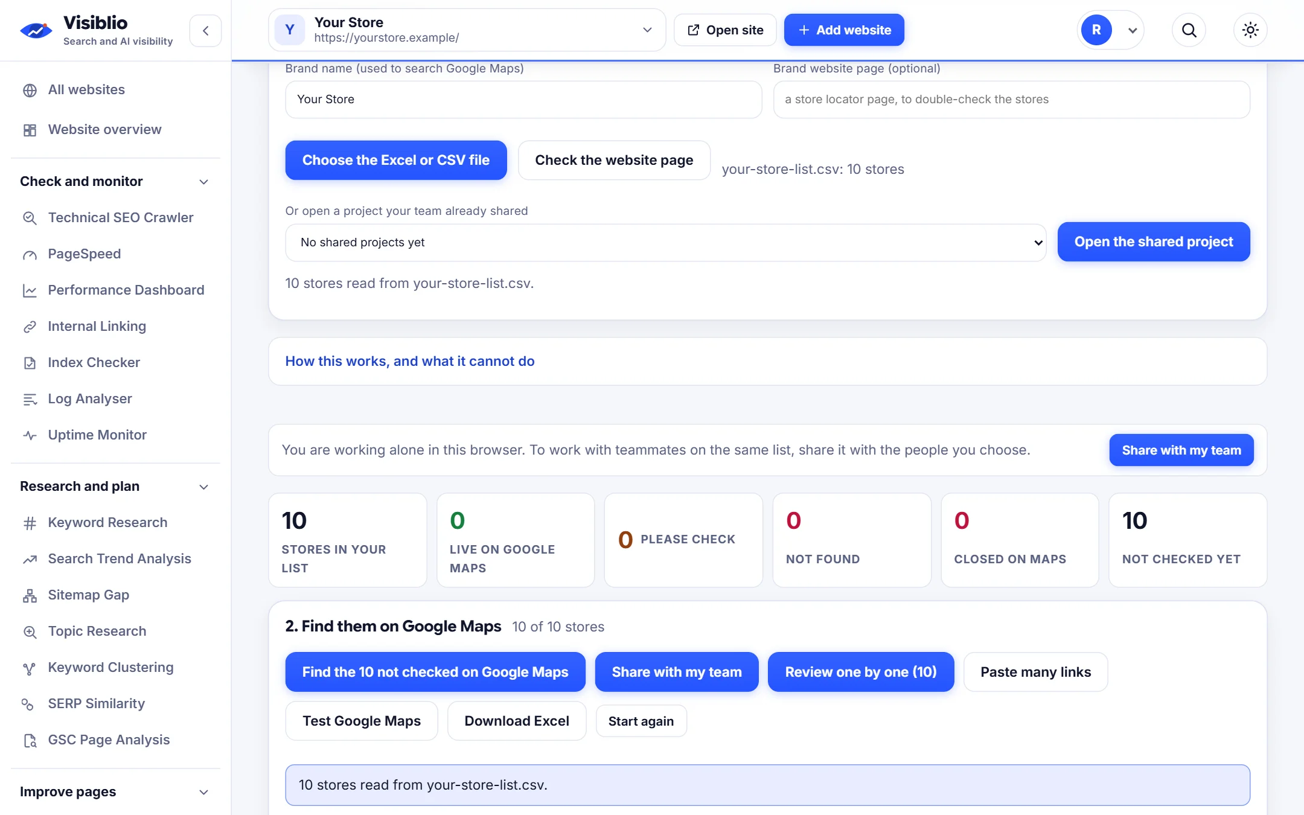Click the Sitemap Gap tree icon
1304x815 pixels.
pyautogui.click(x=30, y=595)
